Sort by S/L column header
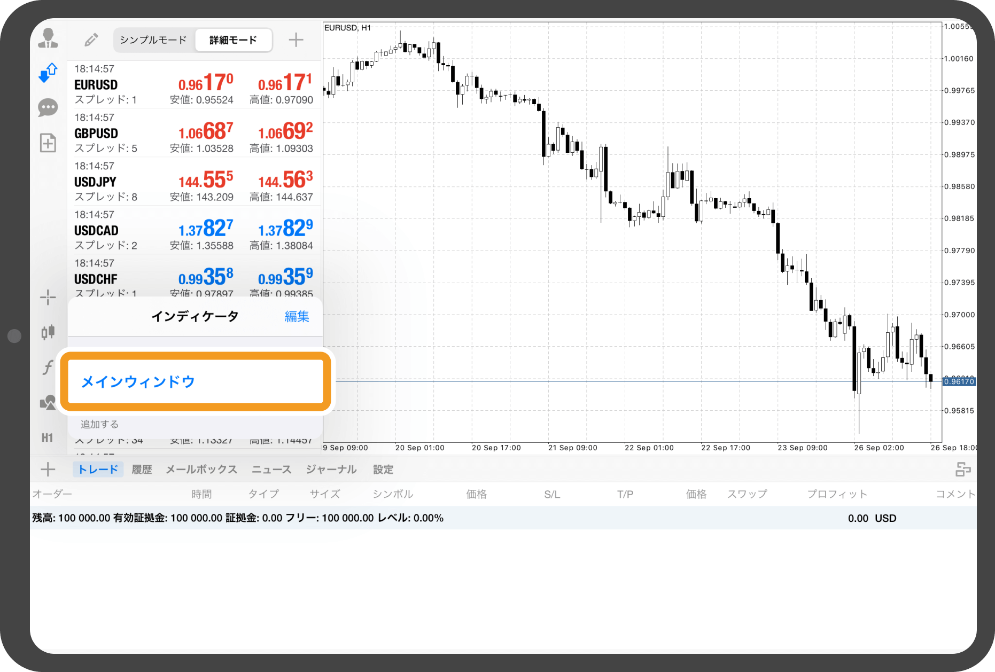Image resolution: width=995 pixels, height=672 pixels. click(552, 495)
